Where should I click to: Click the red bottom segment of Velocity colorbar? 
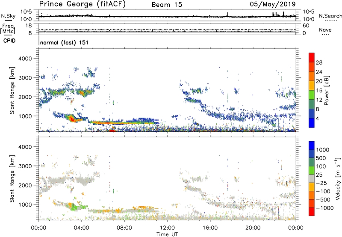tap(312, 212)
